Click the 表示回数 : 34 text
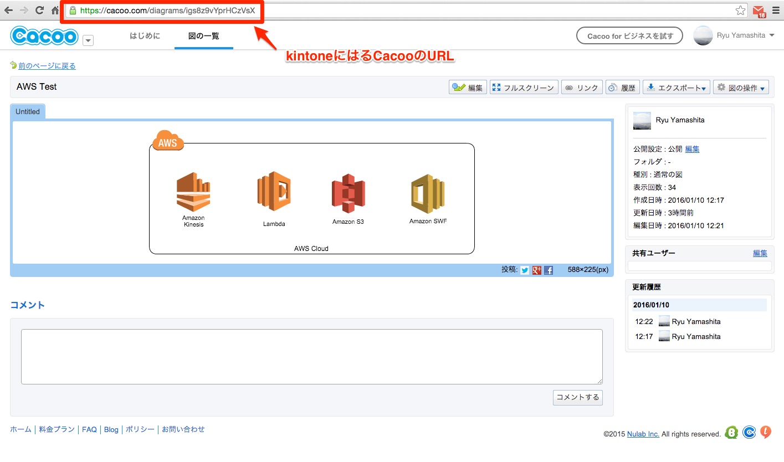Viewport: 784px width, 462px height. [655, 187]
